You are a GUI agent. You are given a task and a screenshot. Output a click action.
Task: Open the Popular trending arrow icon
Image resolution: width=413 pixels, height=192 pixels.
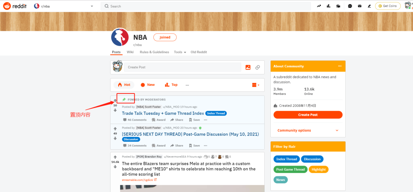coord(319,6)
